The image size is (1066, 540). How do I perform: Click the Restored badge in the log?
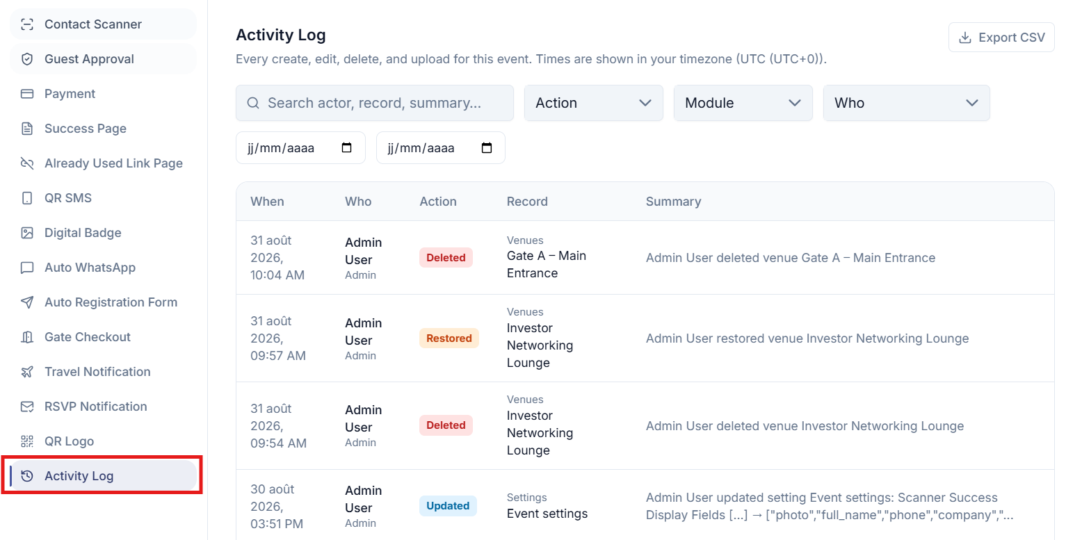449,338
